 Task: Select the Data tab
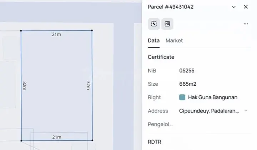coord(154,40)
